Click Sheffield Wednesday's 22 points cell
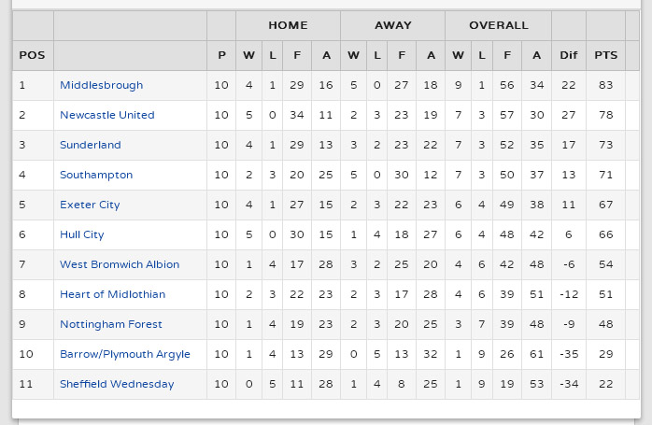 pyautogui.click(x=605, y=384)
